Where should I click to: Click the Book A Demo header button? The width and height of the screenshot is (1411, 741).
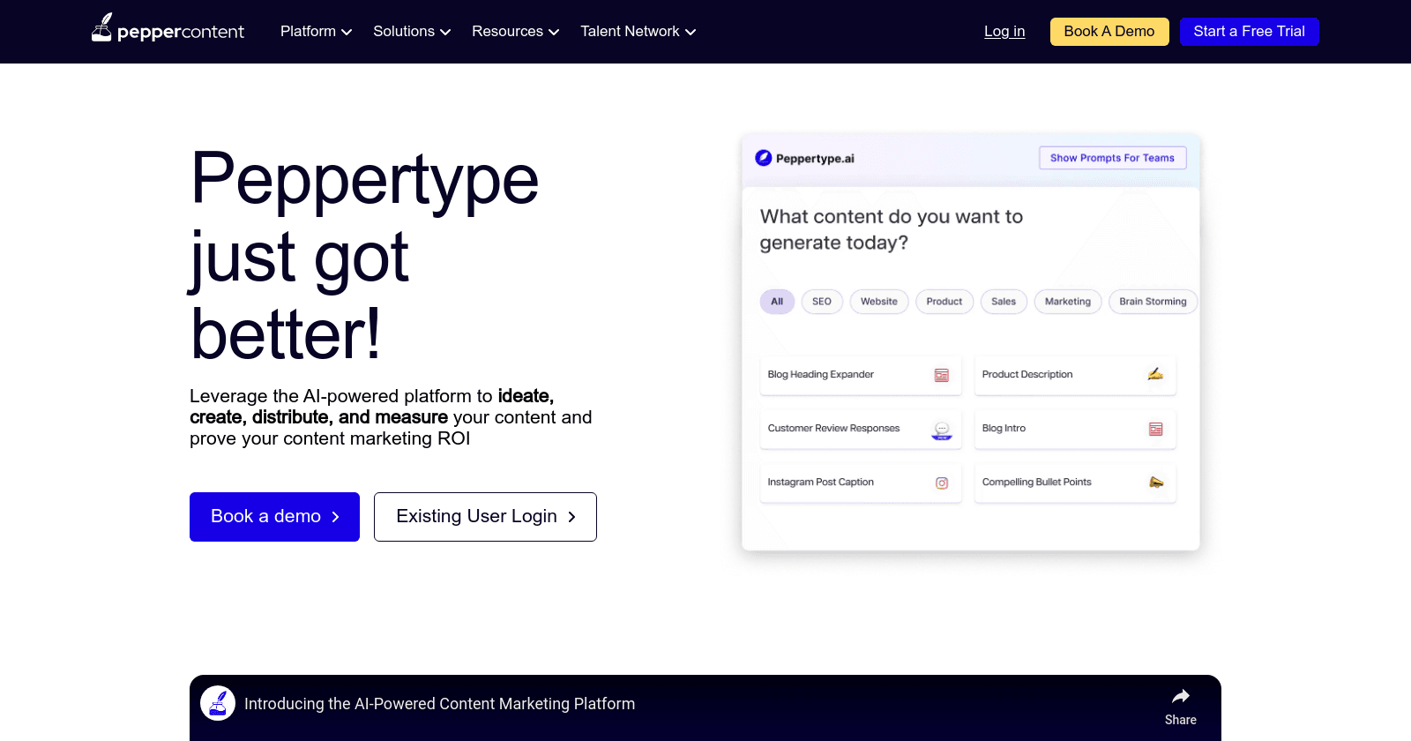(x=1109, y=32)
